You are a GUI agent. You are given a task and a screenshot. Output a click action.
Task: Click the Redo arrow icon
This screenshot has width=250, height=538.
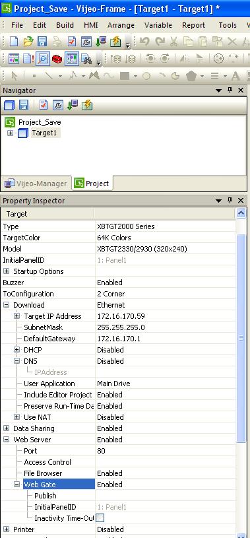coord(160,42)
